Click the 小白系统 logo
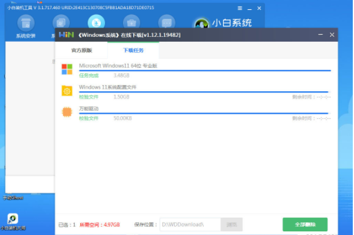Screen dimensions: 354x235 (223, 23)
